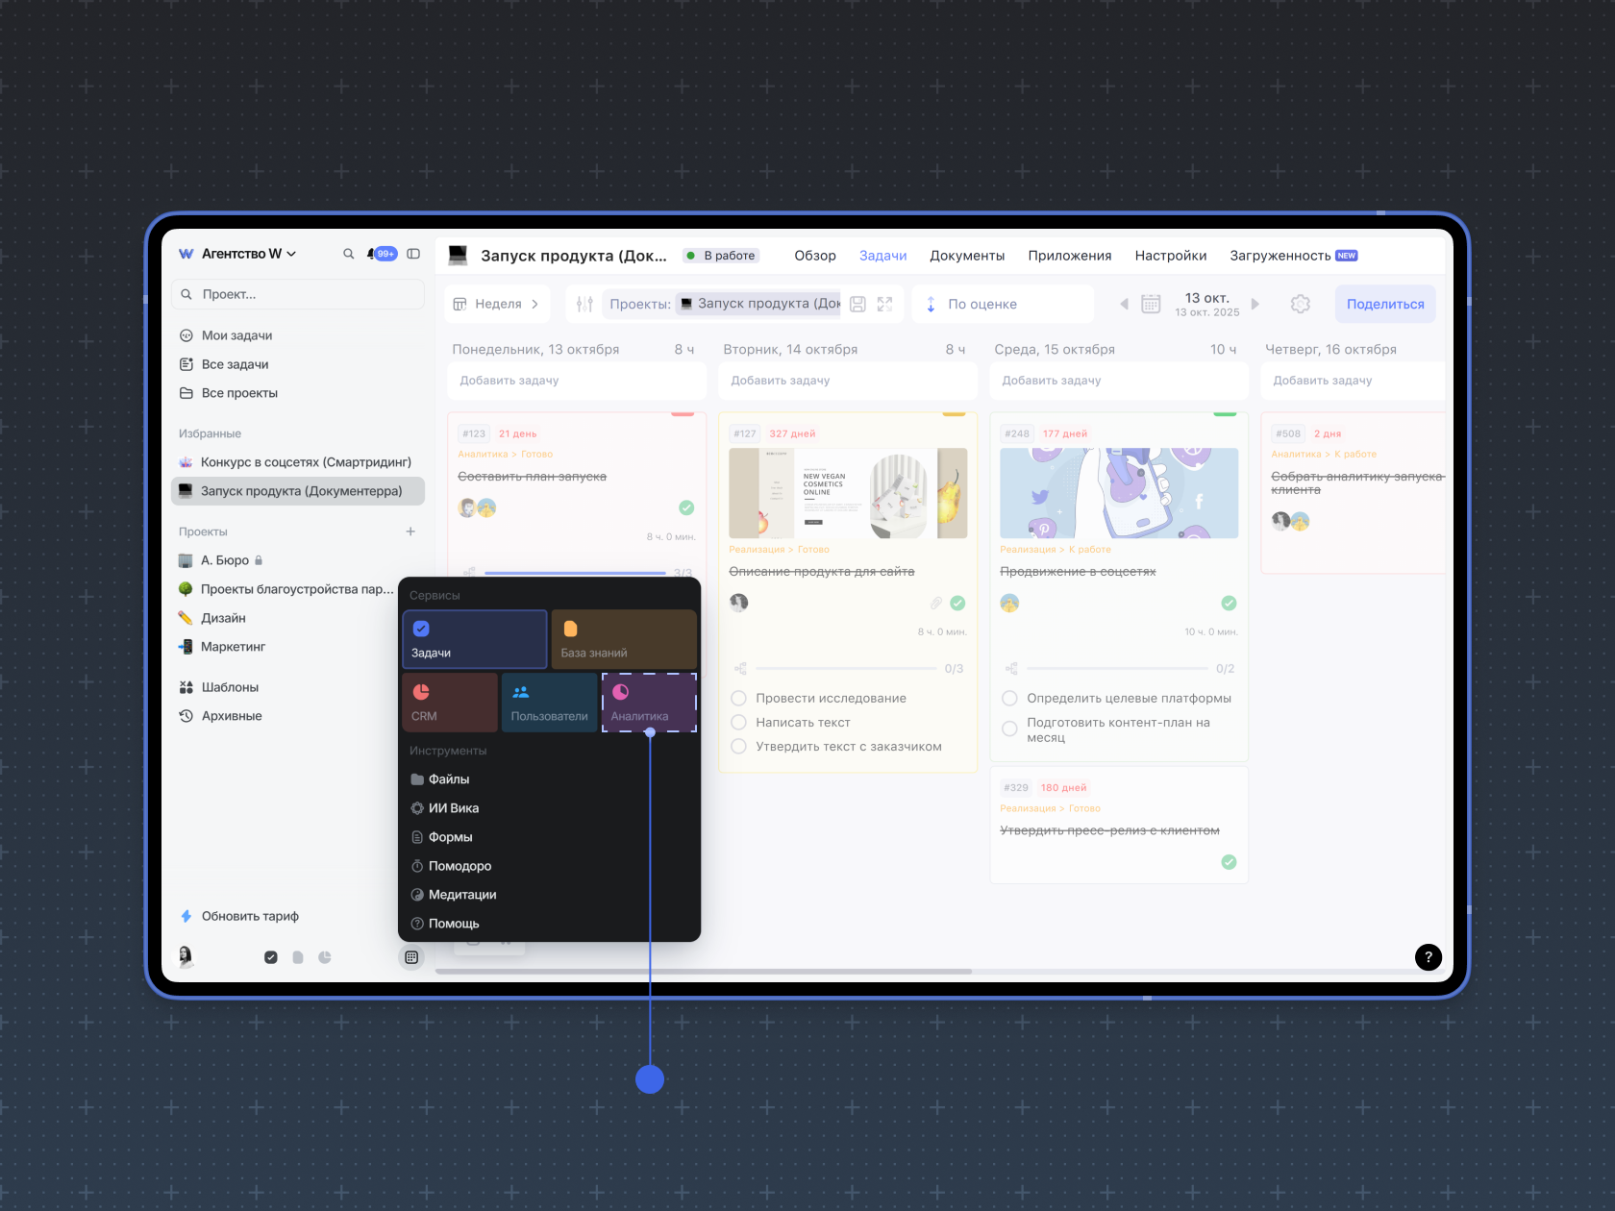Open the 'По оценке' sorting dropdown
Screen dimensions: 1615x1211
(x=981, y=304)
